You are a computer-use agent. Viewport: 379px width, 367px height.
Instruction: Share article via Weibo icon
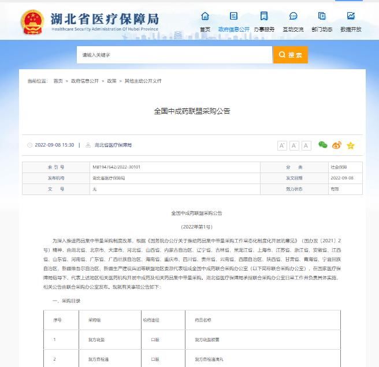coord(337,145)
